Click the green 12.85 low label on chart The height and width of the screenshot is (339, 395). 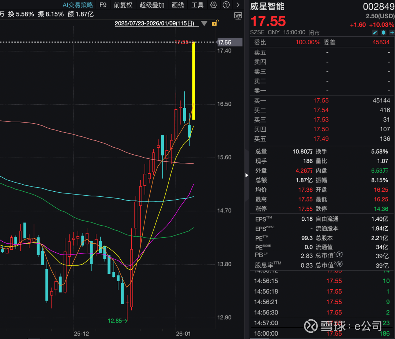pos(114,321)
